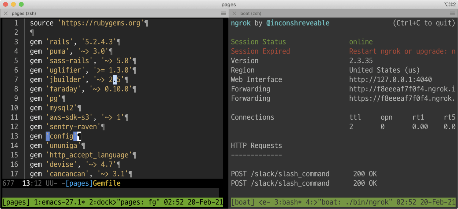Screen dimensions: 458x209
Task: Click the 'http_accept_language' gem name
Action: [89, 155]
